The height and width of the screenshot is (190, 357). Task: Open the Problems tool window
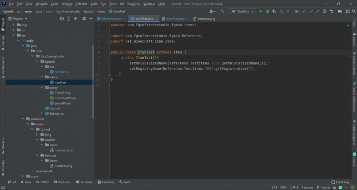62,182
